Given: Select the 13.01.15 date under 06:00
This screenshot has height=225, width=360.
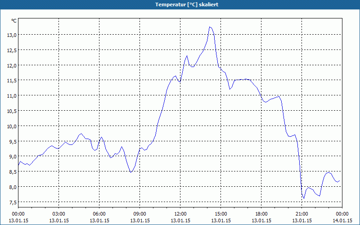Looking at the screenshot, I should click(99, 220).
